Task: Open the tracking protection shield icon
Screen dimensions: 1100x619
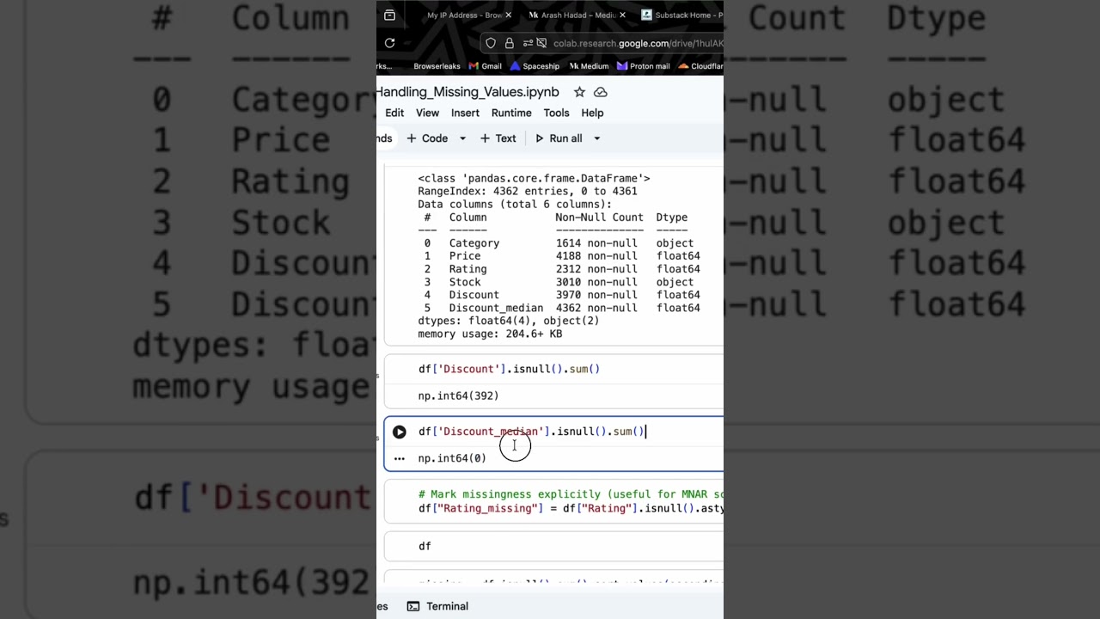Action: pos(491,43)
